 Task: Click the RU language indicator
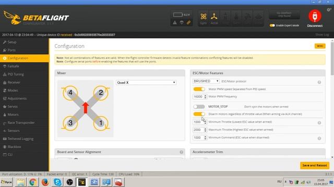point(279,182)
